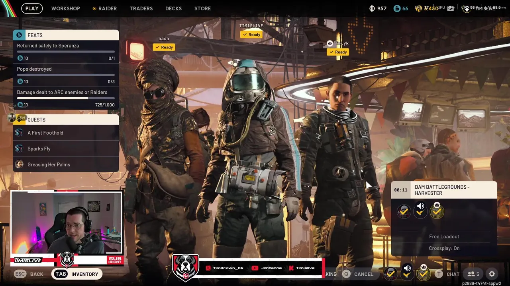The height and width of the screenshot is (286, 510).
Task: Click the matchmaking timer 00:11
Action: tap(400, 190)
